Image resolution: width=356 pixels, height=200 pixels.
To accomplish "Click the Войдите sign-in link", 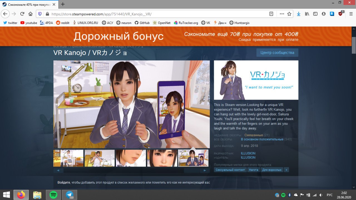I will [x=64, y=182].
